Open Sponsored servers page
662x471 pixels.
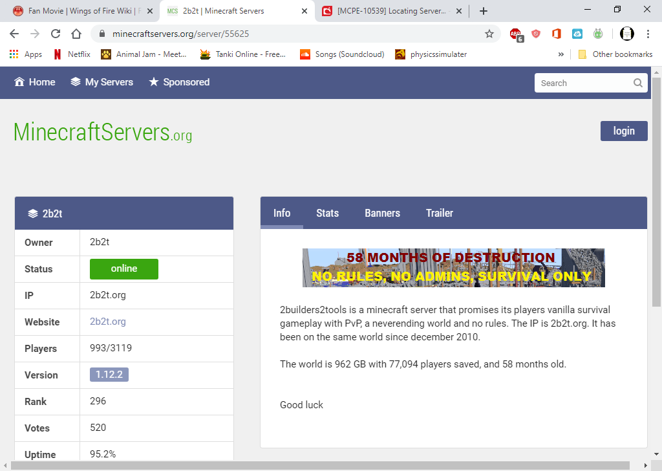[x=179, y=82]
